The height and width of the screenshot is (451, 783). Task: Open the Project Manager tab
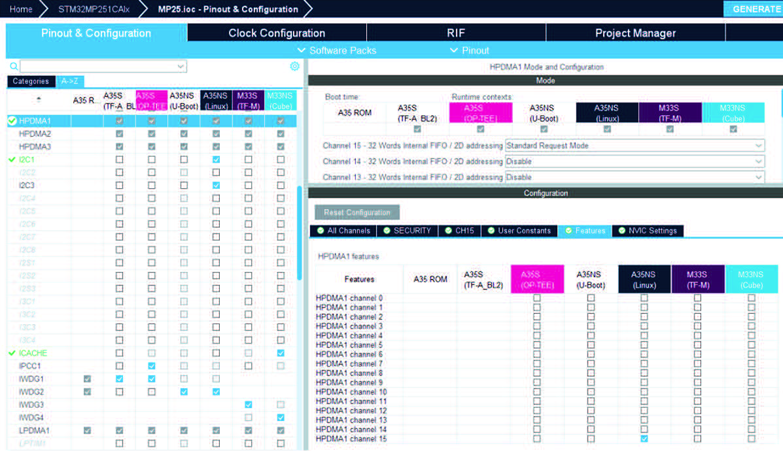(635, 33)
